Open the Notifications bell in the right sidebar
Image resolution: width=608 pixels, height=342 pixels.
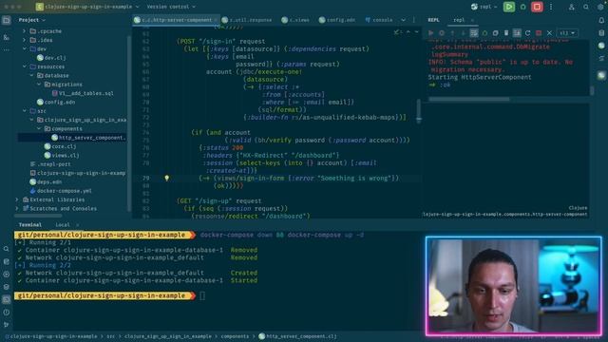point(601,20)
